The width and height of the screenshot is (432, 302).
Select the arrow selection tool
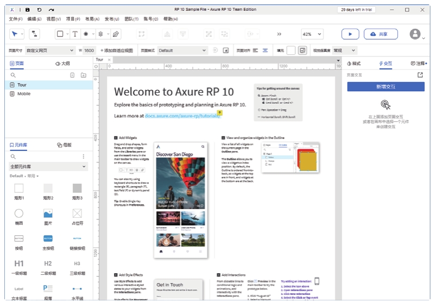(x=14, y=34)
